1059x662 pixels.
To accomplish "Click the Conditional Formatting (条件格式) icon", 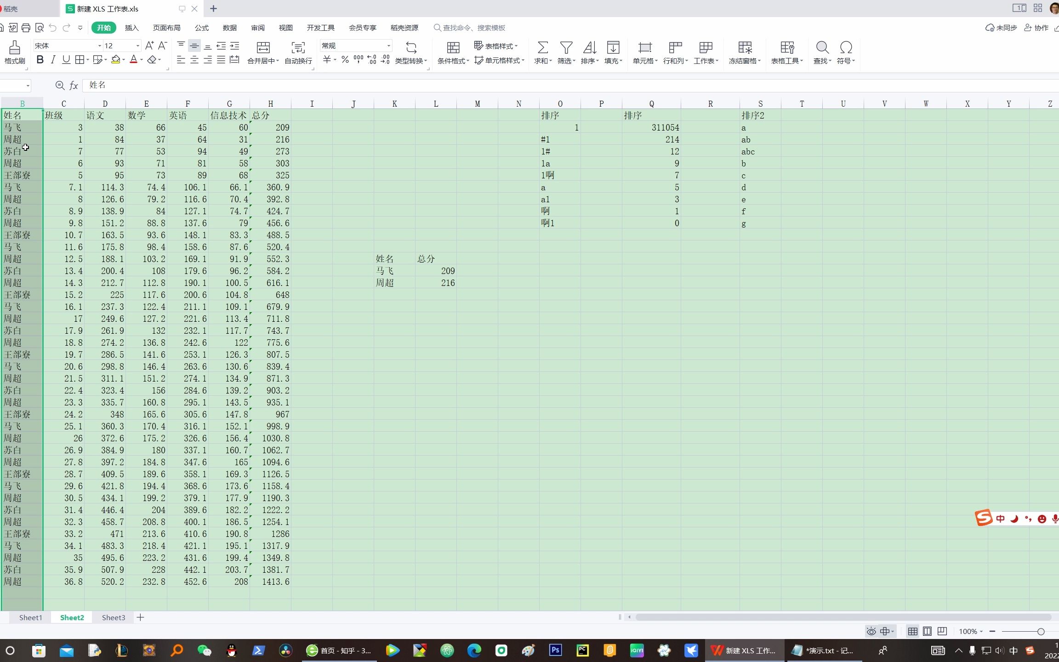I will 453,48.
